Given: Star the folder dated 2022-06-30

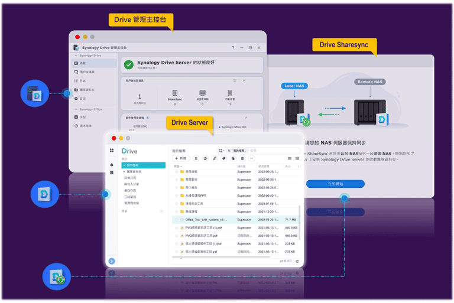Looking at the screenshot, I should pos(176,180).
